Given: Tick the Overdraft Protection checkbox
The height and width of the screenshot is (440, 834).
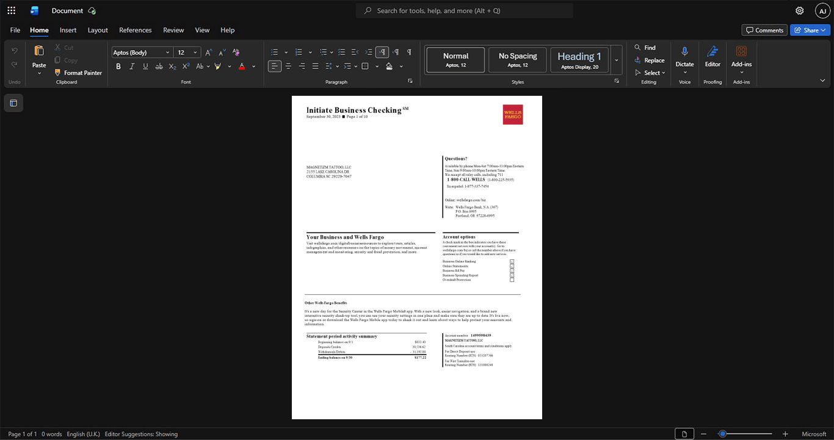Looking at the screenshot, I should tap(512, 280).
